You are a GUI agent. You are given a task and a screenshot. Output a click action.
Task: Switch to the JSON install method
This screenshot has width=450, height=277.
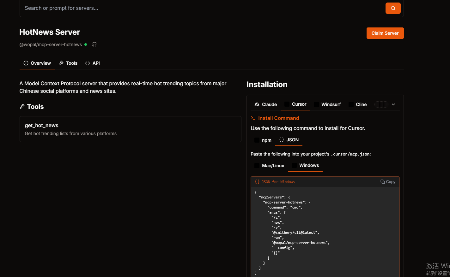(289, 140)
